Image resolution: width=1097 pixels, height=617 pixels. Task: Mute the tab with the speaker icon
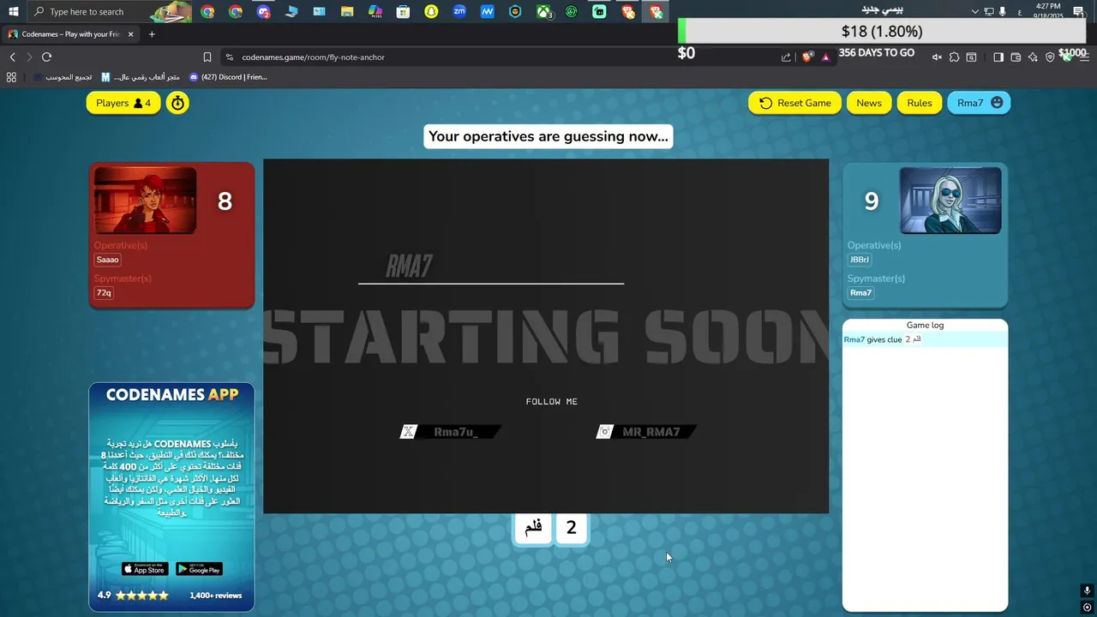tap(937, 57)
